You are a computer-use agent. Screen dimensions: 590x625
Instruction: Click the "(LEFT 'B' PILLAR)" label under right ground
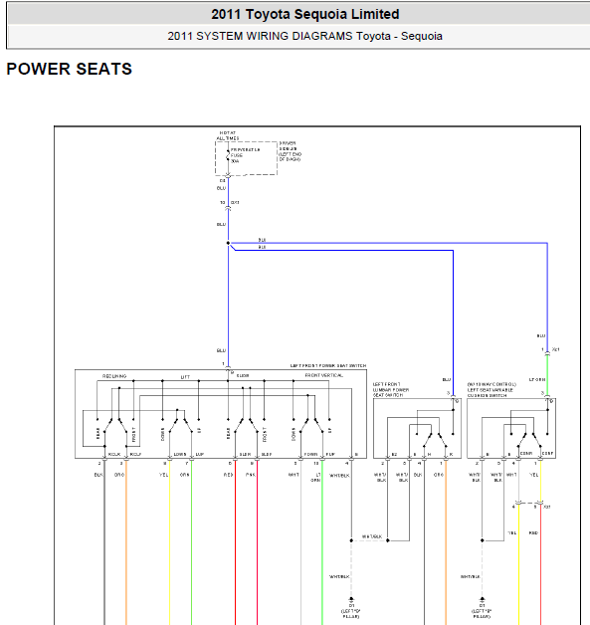coord(482,613)
